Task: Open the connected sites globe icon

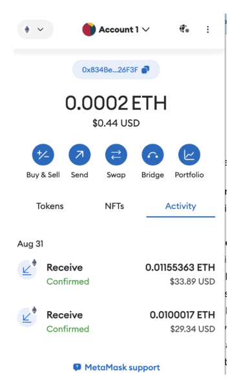Action: tap(184, 29)
